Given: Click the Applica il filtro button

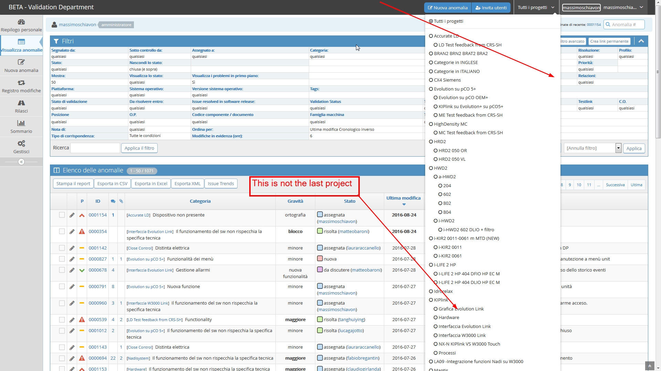Looking at the screenshot, I should 139,148.
